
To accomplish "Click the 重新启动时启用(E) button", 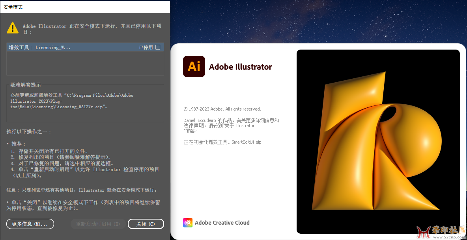I will (98, 224).
